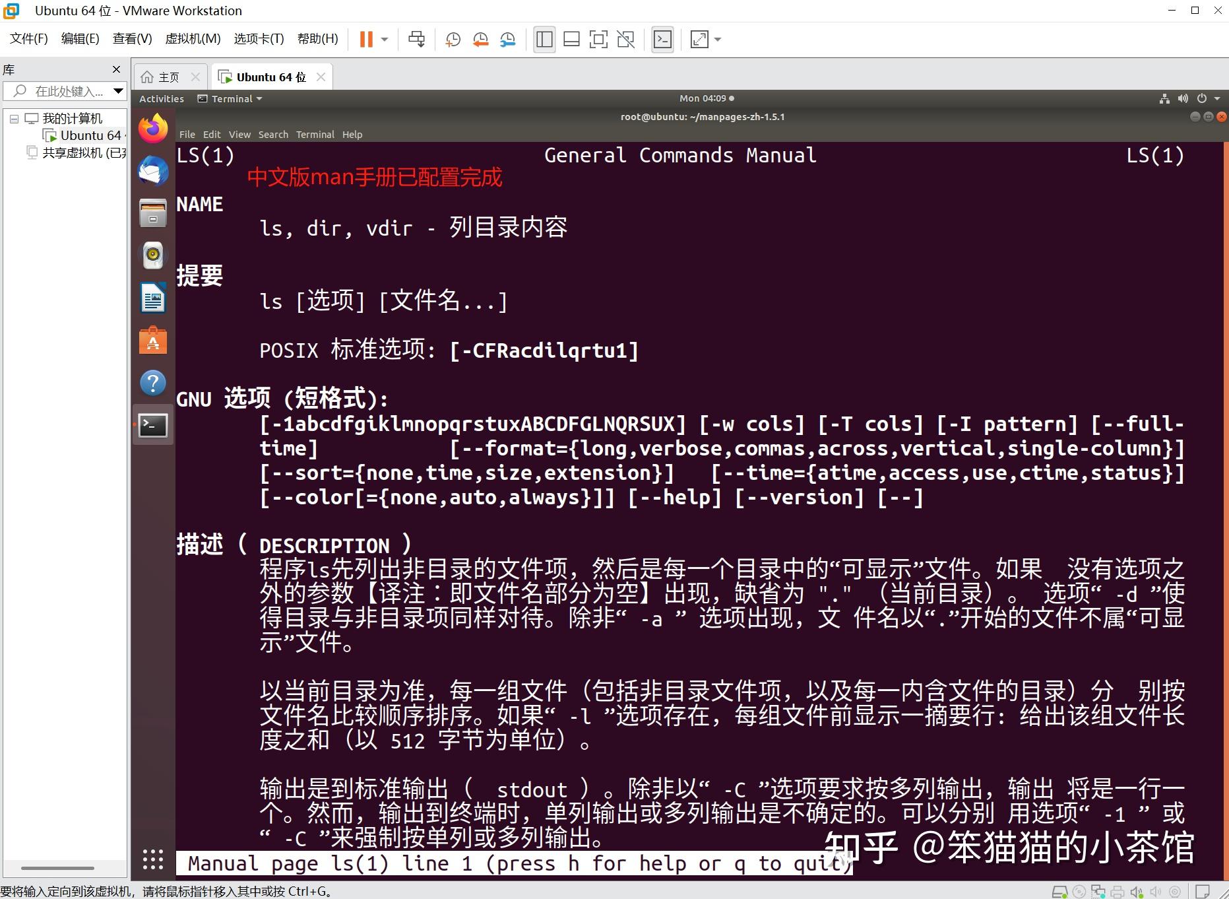The height and width of the screenshot is (899, 1229).
Task: Open Ubuntu Software from the dock
Action: (153, 341)
